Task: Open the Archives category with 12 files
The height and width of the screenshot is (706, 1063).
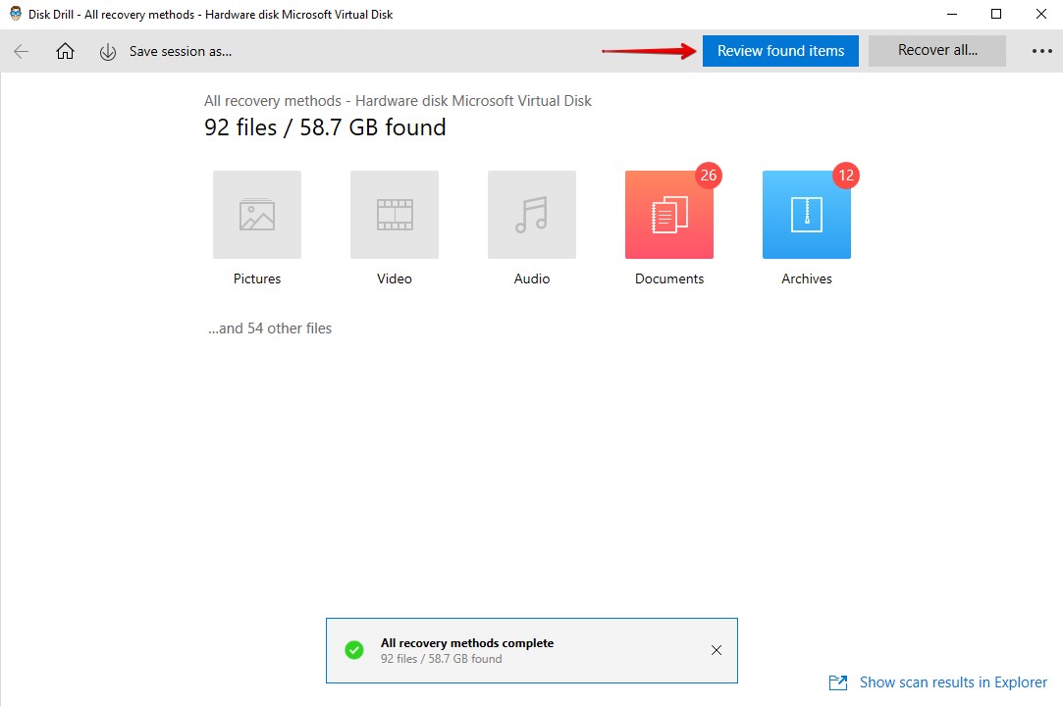Action: [807, 215]
